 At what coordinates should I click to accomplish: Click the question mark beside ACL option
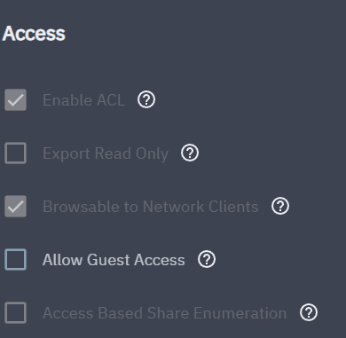point(146,99)
